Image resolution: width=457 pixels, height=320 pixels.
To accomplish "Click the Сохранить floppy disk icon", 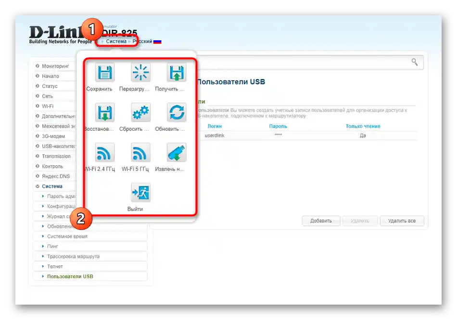I will (105, 73).
